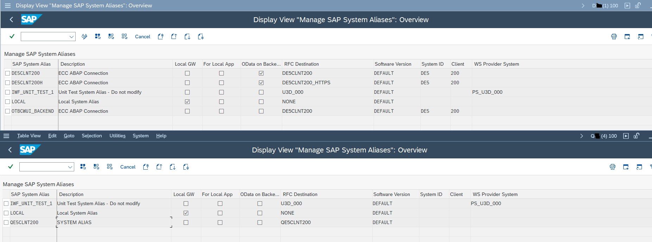Open the Edit menu

[x=52, y=136]
